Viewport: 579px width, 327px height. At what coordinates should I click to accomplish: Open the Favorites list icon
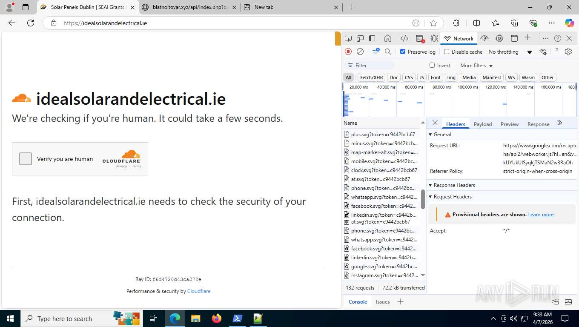[x=496, y=23]
